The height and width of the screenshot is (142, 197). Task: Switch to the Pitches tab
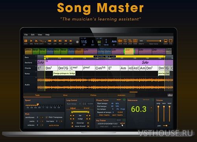[93, 95]
